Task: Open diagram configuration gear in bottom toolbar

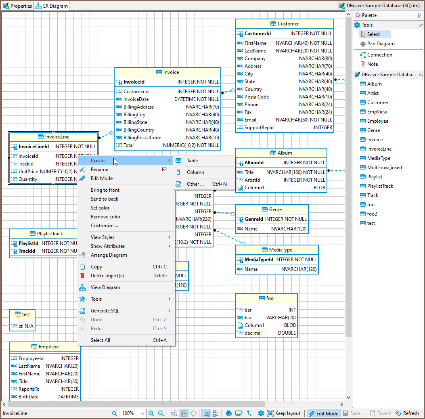Action: [261, 413]
